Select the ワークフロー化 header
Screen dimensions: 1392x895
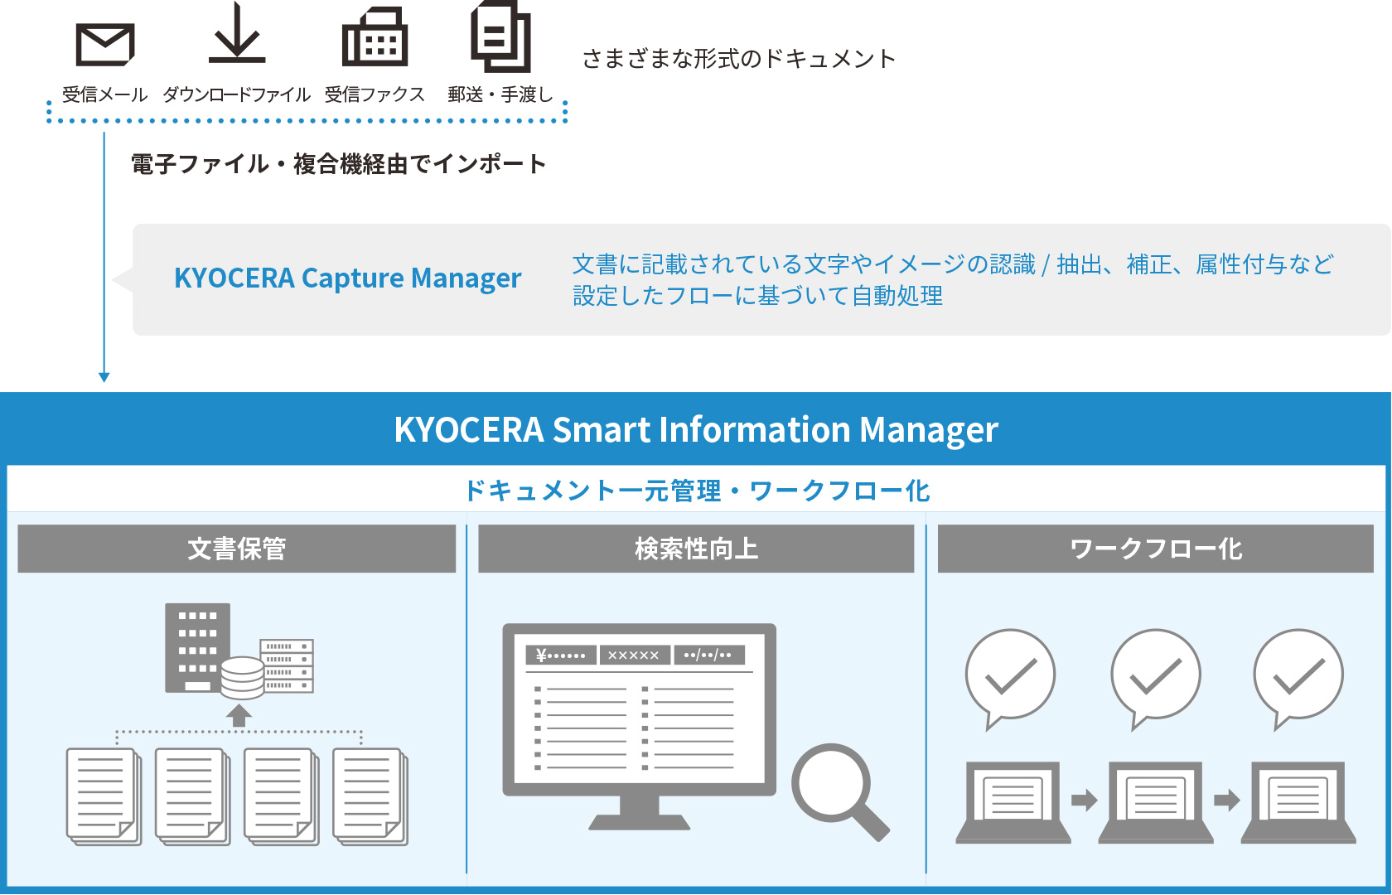point(1156,549)
